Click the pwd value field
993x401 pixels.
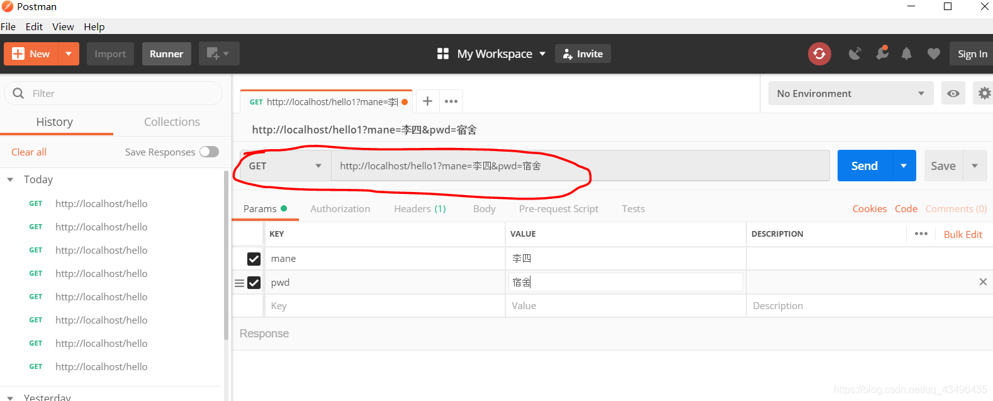point(626,282)
